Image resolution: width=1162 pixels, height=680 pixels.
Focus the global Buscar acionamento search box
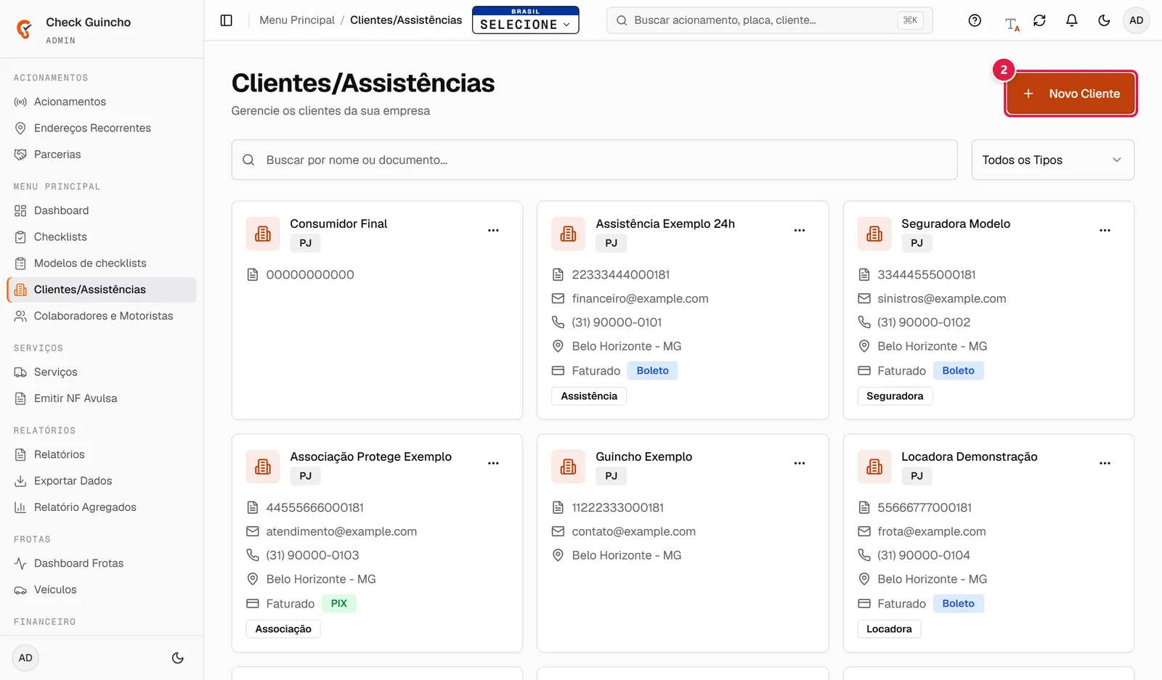tap(769, 20)
